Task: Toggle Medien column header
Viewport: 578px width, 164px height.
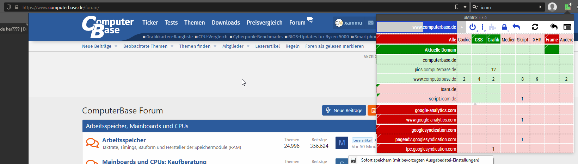Action: pos(508,40)
